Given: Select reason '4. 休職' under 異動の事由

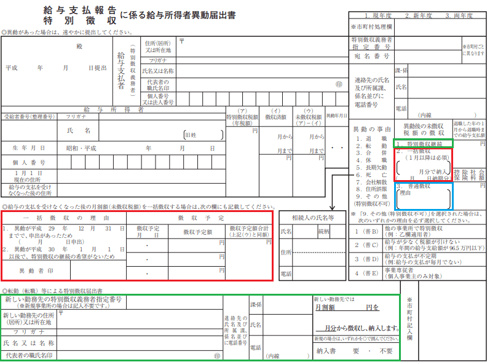Looking at the screenshot, I should [371, 160].
